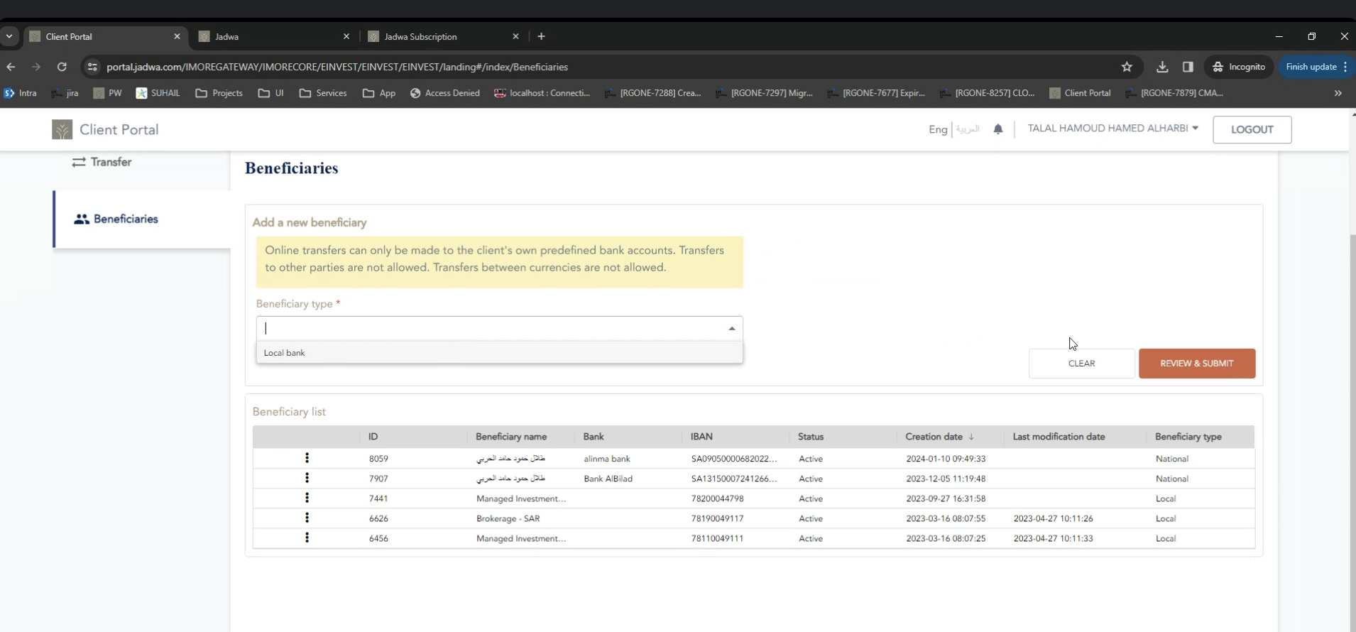Expand user menu TALAL HAMOUD HAMED ALHARBI
Viewport: 1356px width, 632px height.
1112,129
